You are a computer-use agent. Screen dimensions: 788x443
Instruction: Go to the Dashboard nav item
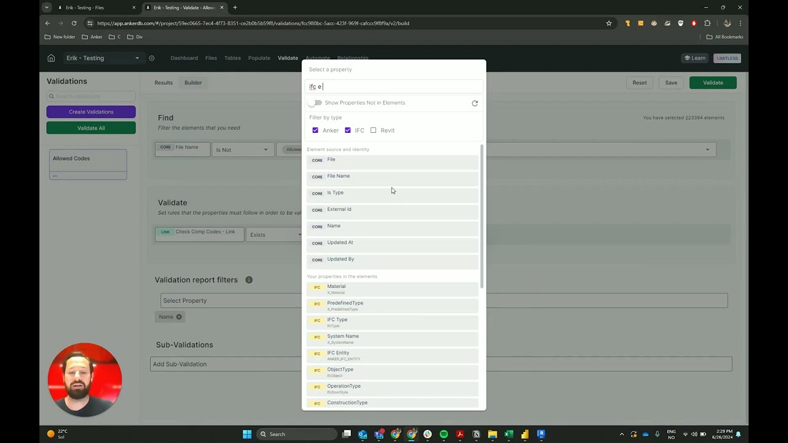(x=184, y=58)
